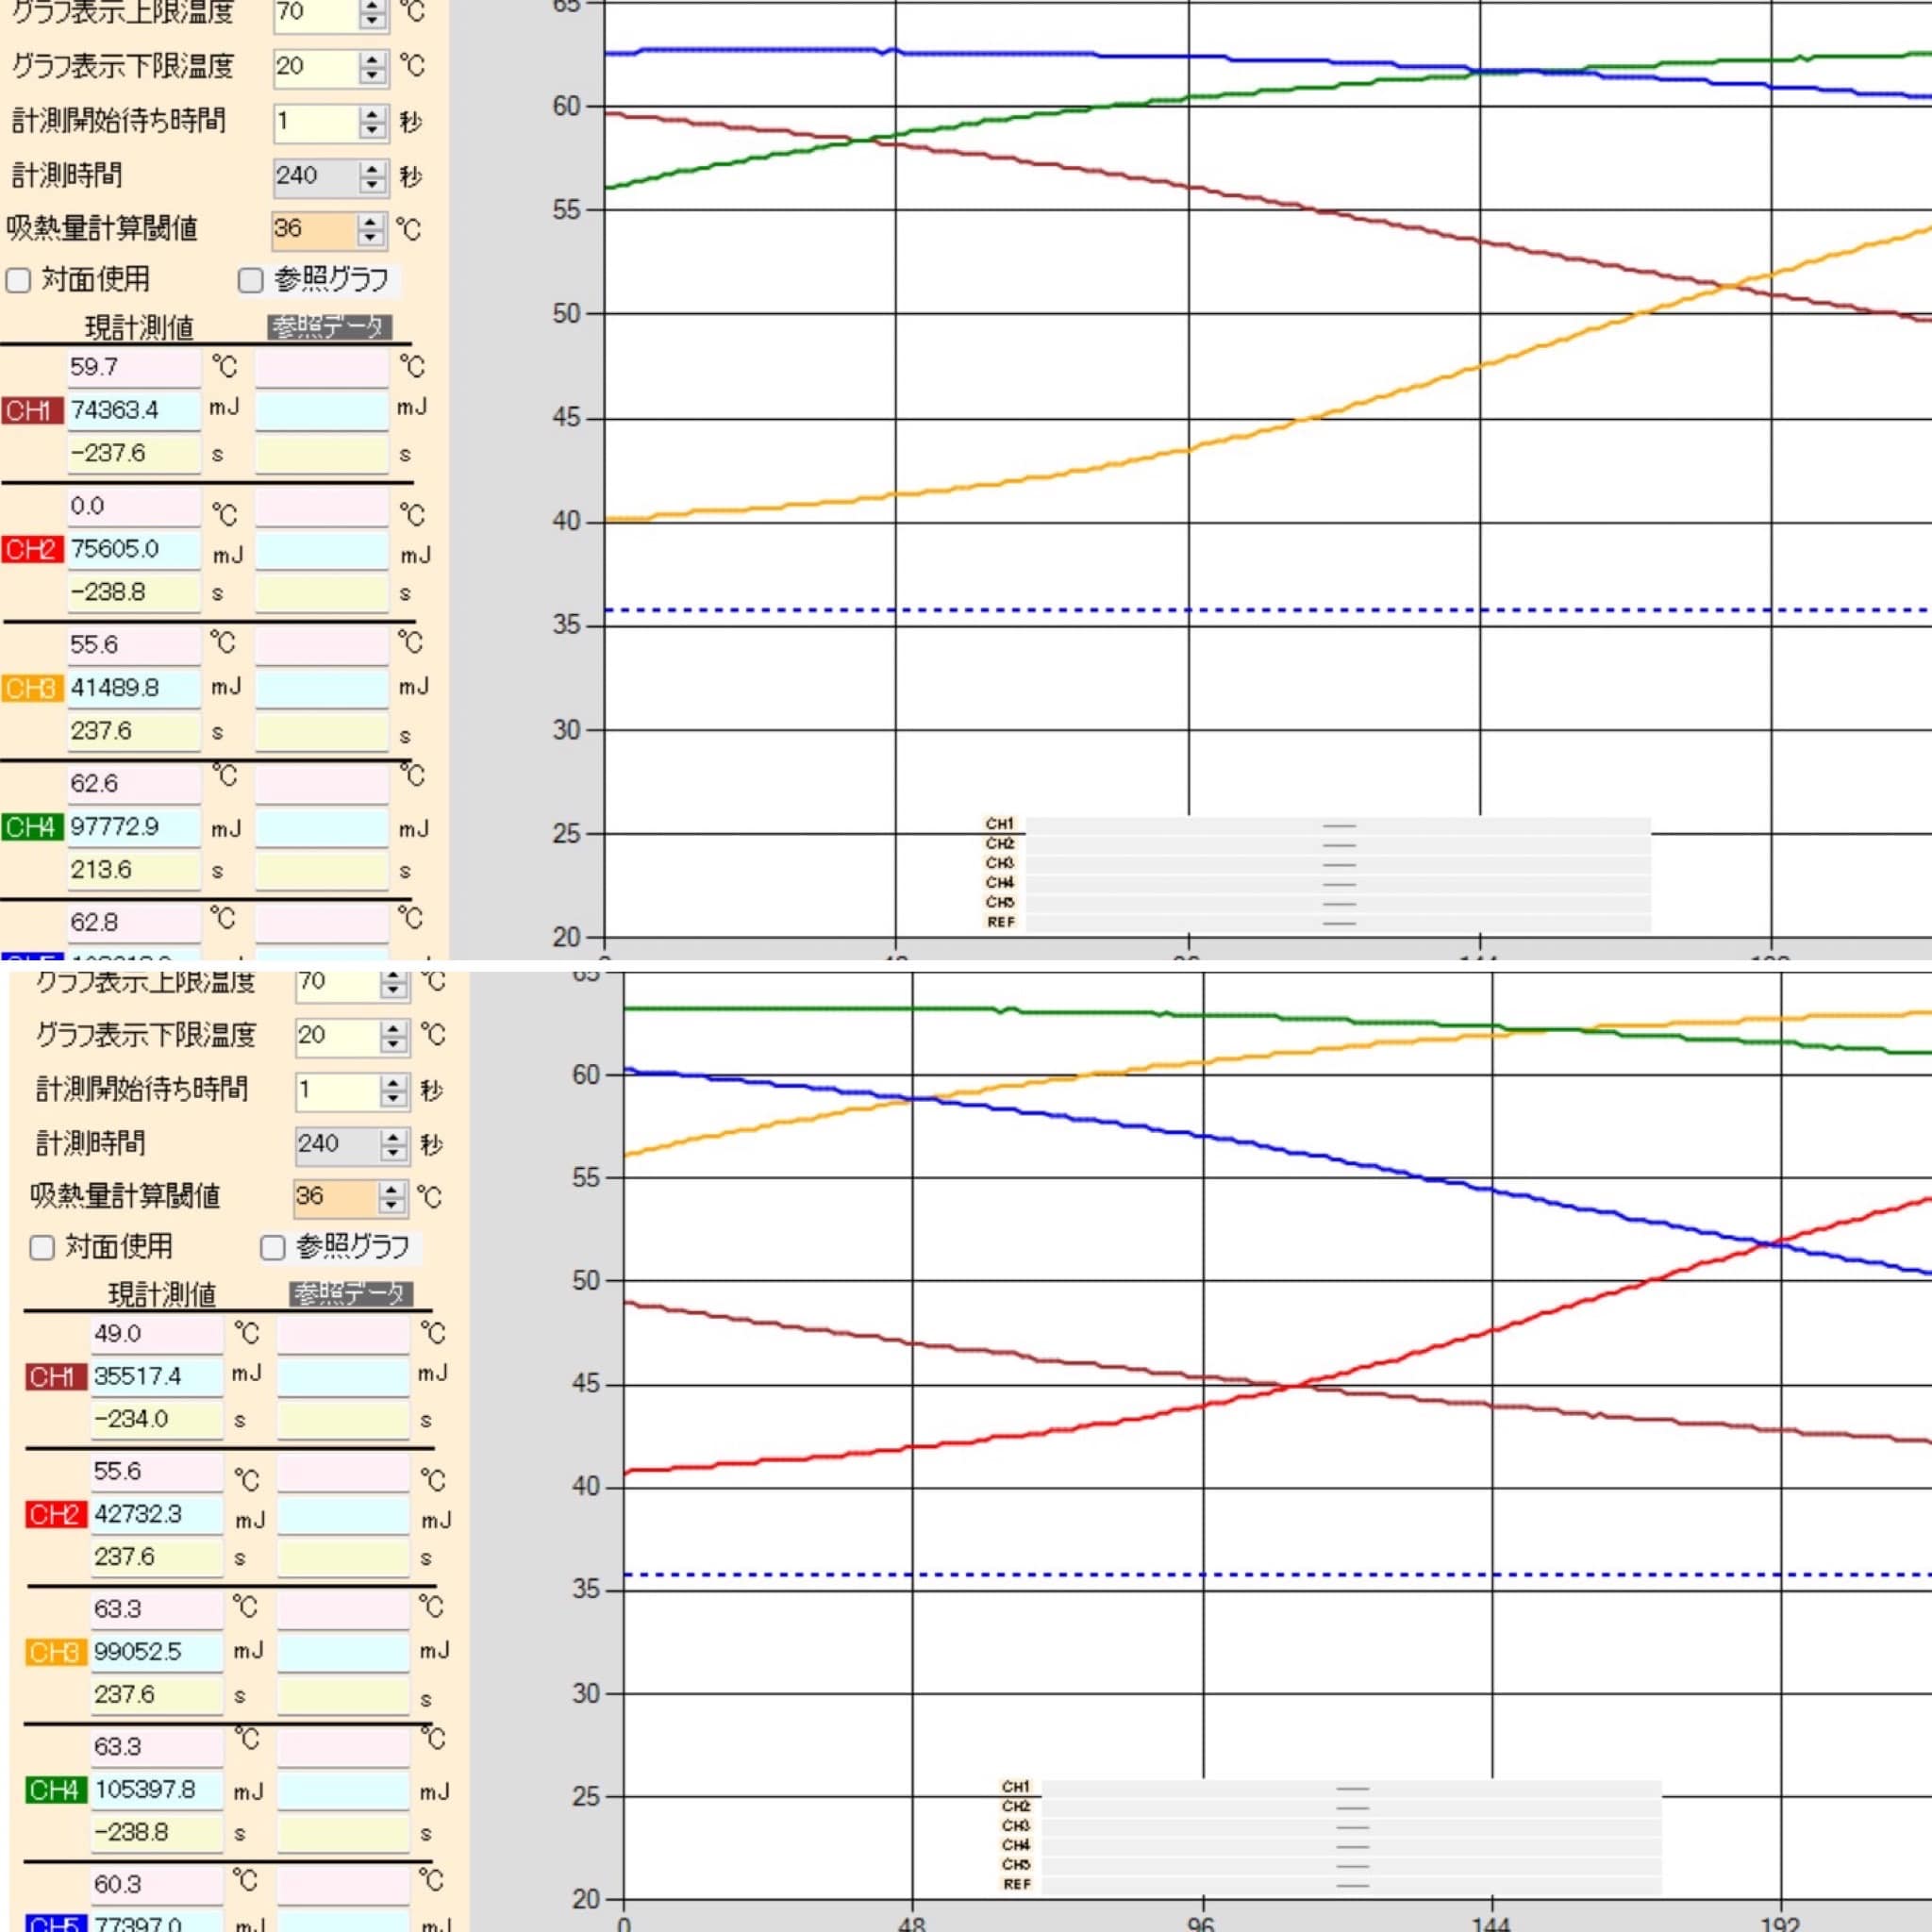The width and height of the screenshot is (1932, 1932).
Task: Enable 対面使用 checkbox in lower window
Action: 41,1247
